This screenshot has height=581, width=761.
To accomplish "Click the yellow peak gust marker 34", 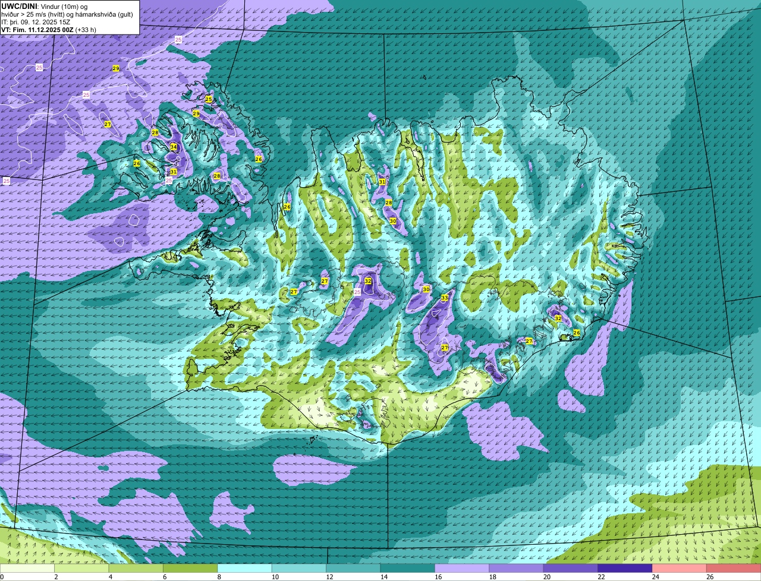I will coord(173,147).
